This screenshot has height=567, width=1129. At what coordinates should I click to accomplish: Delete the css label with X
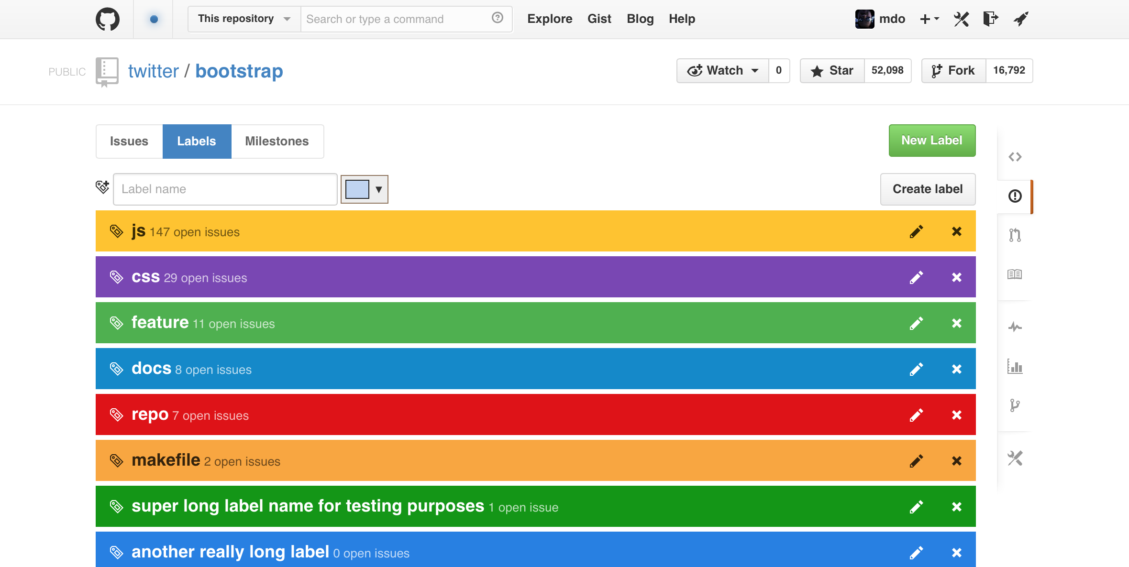956,277
